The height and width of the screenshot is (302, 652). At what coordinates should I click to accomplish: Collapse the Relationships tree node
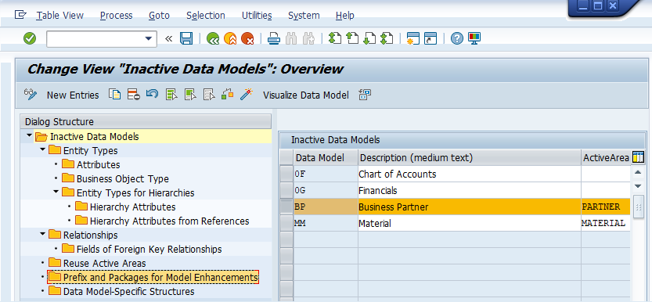coord(43,235)
